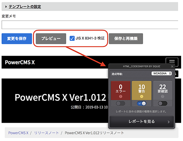
Task: Toggle the JIS X 8341-3 検証 checkbox
Action: click(x=72, y=38)
